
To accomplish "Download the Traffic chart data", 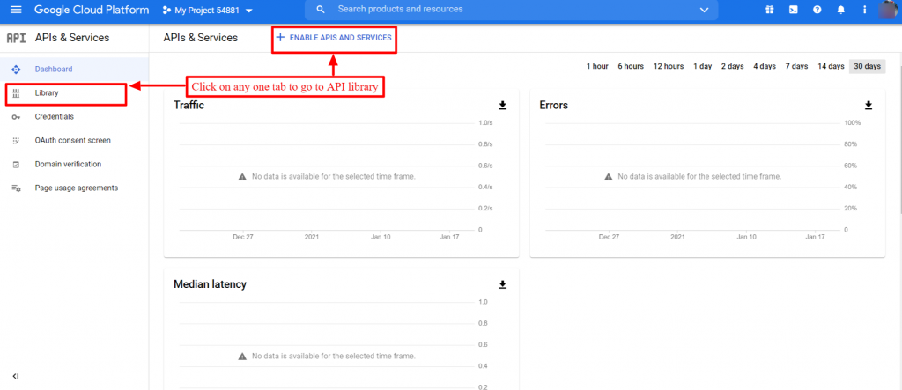I will pos(502,106).
